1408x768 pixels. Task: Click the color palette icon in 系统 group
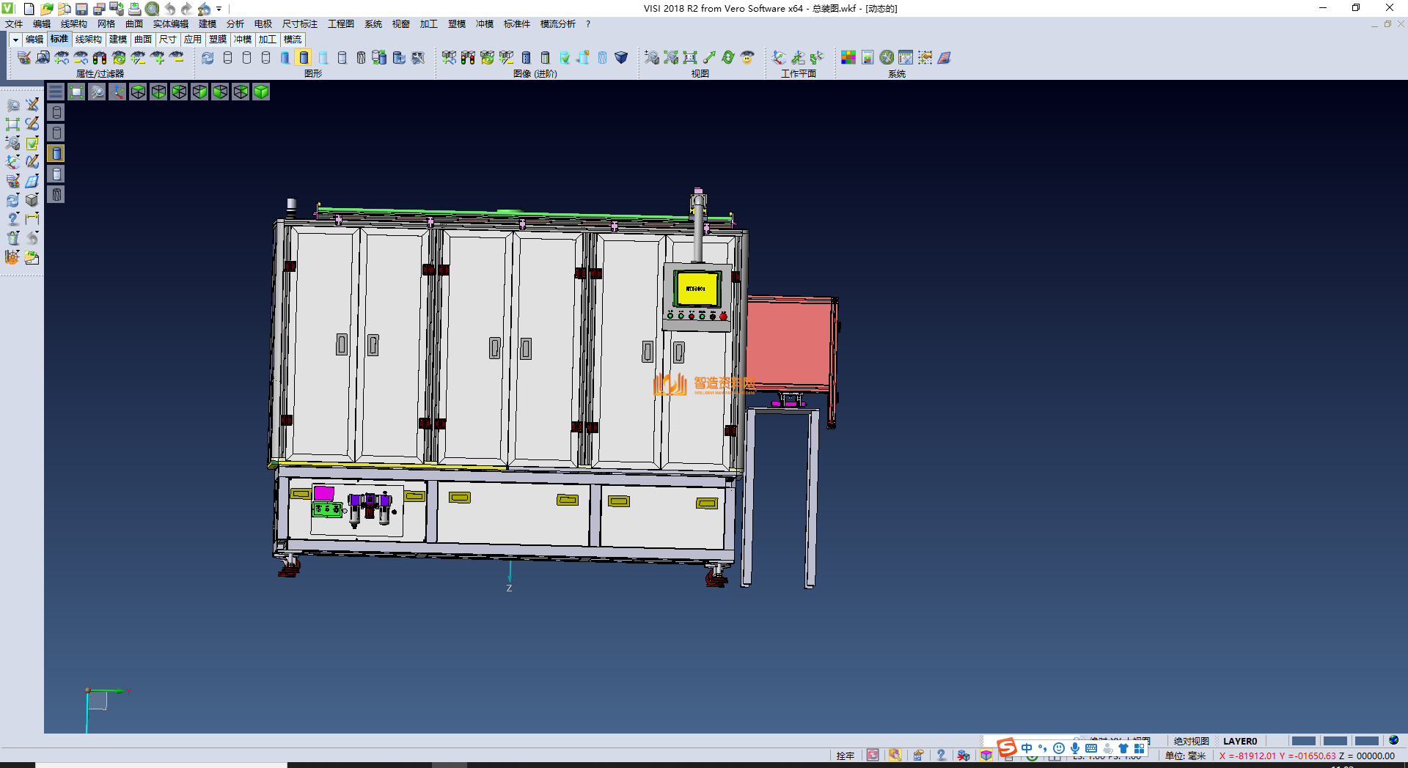pos(848,58)
